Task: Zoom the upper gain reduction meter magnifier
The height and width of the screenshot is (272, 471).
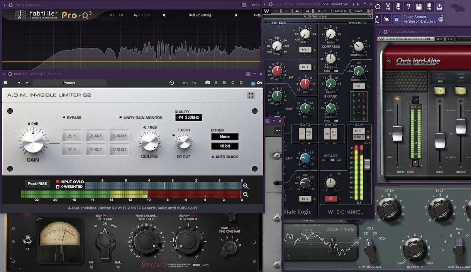Action: coord(246,186)
